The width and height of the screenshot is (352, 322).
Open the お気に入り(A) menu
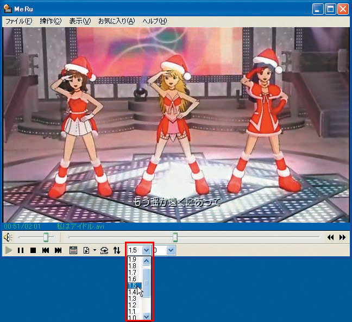click(x=117, y=21)
